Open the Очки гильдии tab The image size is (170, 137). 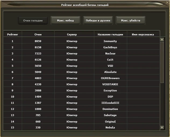[x=33, y=20]
